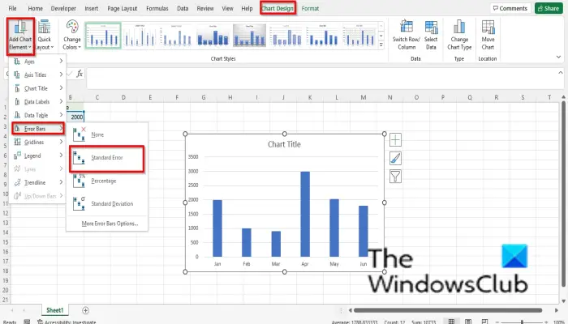
Task: Open the Axes submenu
Action: [x=37, y=62]
